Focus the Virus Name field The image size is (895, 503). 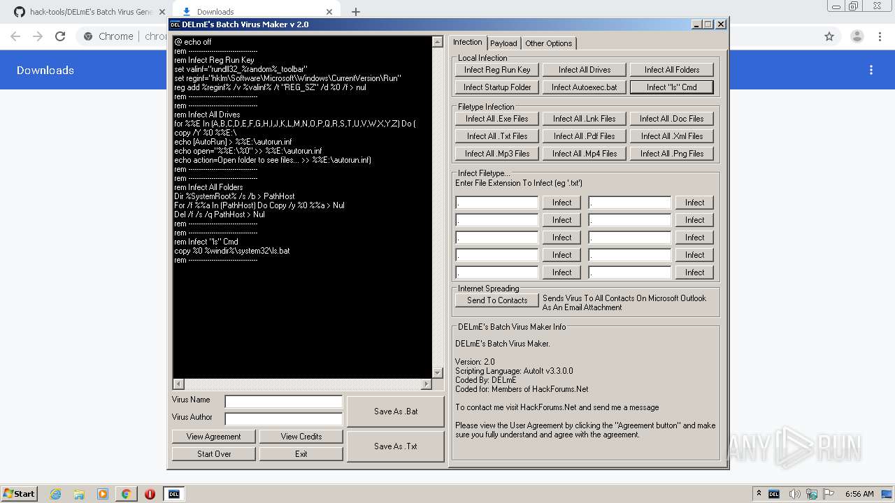pyautogui.click(x=283, y=401)
